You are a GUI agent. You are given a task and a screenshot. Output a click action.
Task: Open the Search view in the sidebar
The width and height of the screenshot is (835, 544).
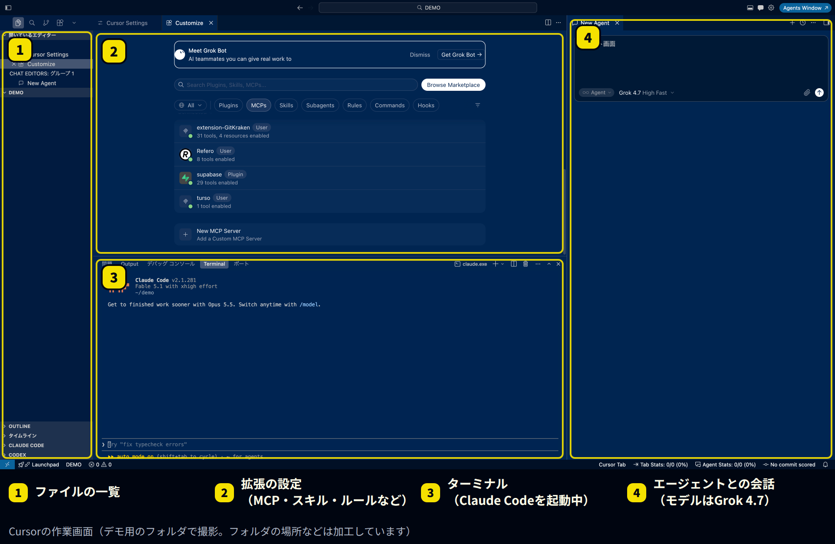(32, 23)
